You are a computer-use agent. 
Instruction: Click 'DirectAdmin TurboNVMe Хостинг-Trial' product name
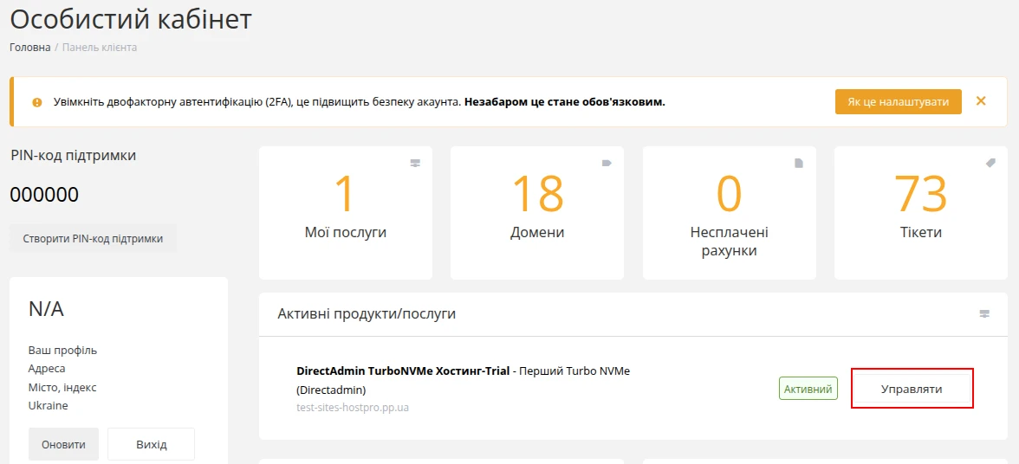403,372
